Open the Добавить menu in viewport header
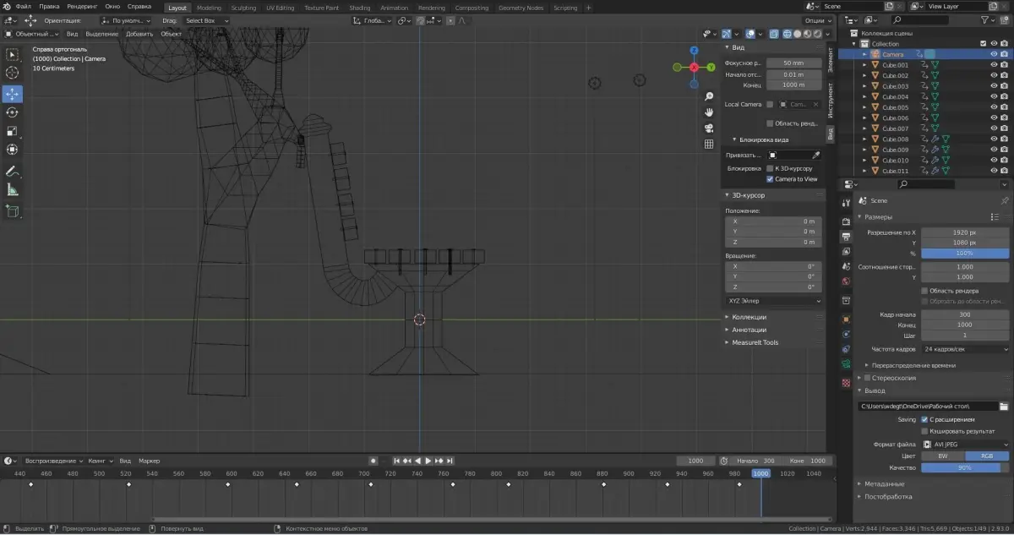This screenshot has height=535, width=1014. (x=139, y=34)
